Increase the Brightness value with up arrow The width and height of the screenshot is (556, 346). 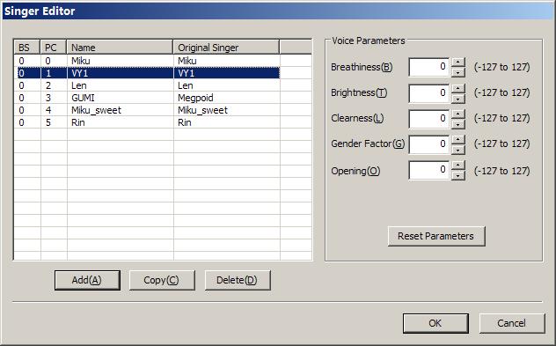458,88
